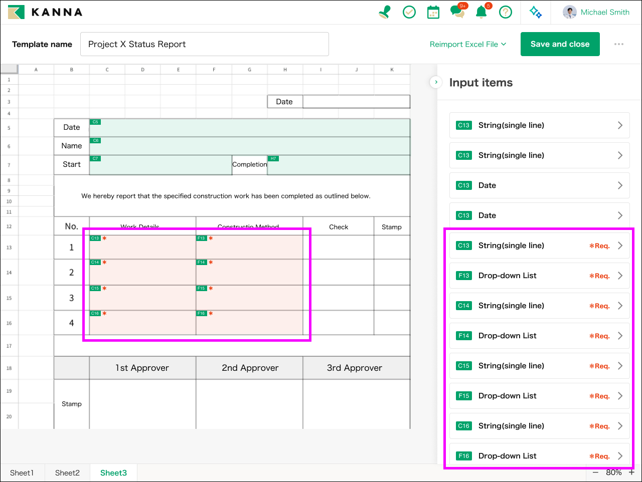Zoom in with the plus button

(631, 472)
